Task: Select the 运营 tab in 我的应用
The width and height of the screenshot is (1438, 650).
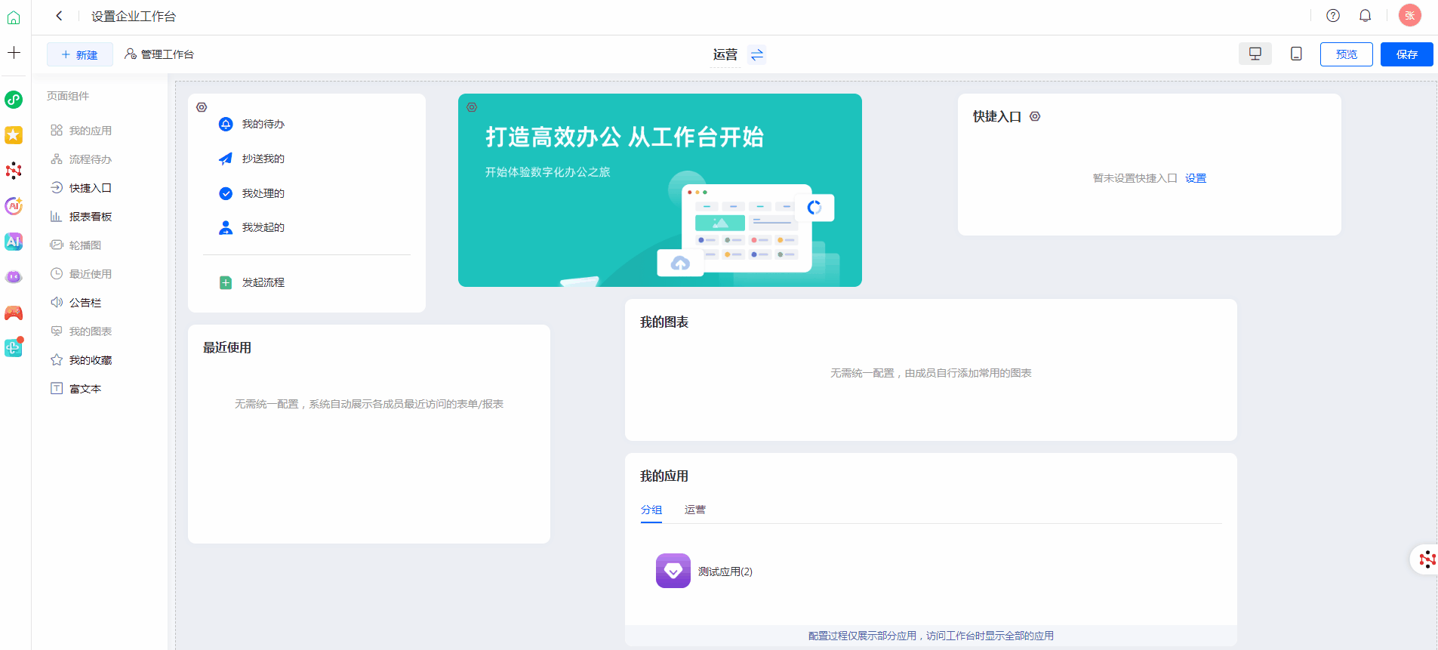Action: click(694, 510)
